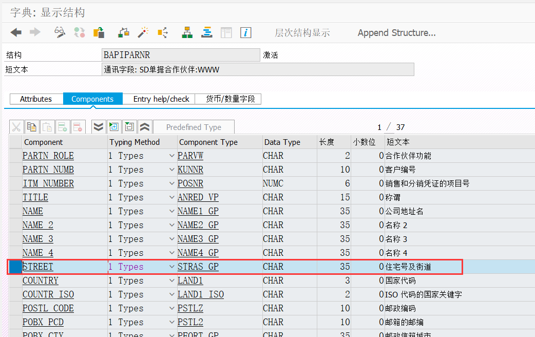The width and height of the screenshot is (535, 337).
Task: Switch to the Attributes tab
Action: tap(36, 99)
